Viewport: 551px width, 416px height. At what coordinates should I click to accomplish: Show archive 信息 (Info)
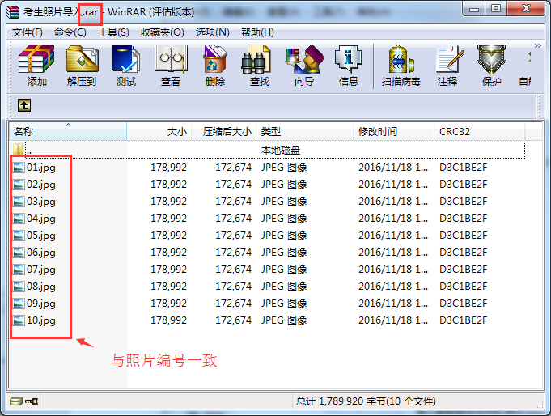349,66
